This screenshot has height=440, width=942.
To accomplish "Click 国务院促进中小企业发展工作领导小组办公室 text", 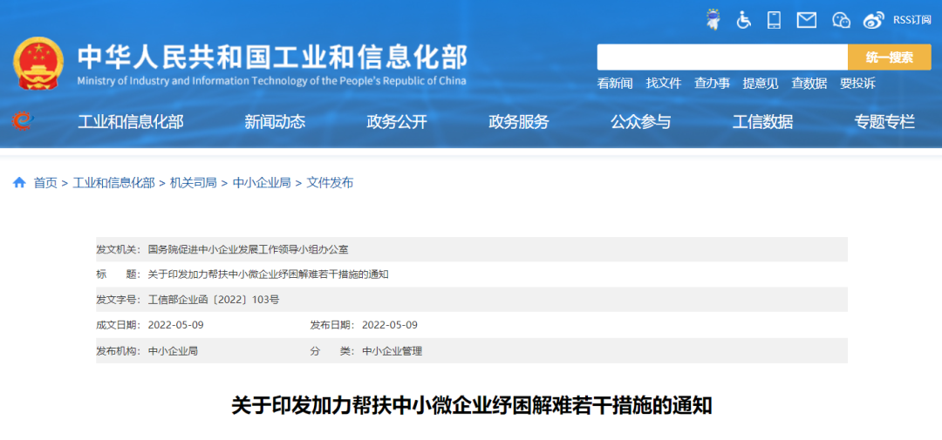I will 248,249.
